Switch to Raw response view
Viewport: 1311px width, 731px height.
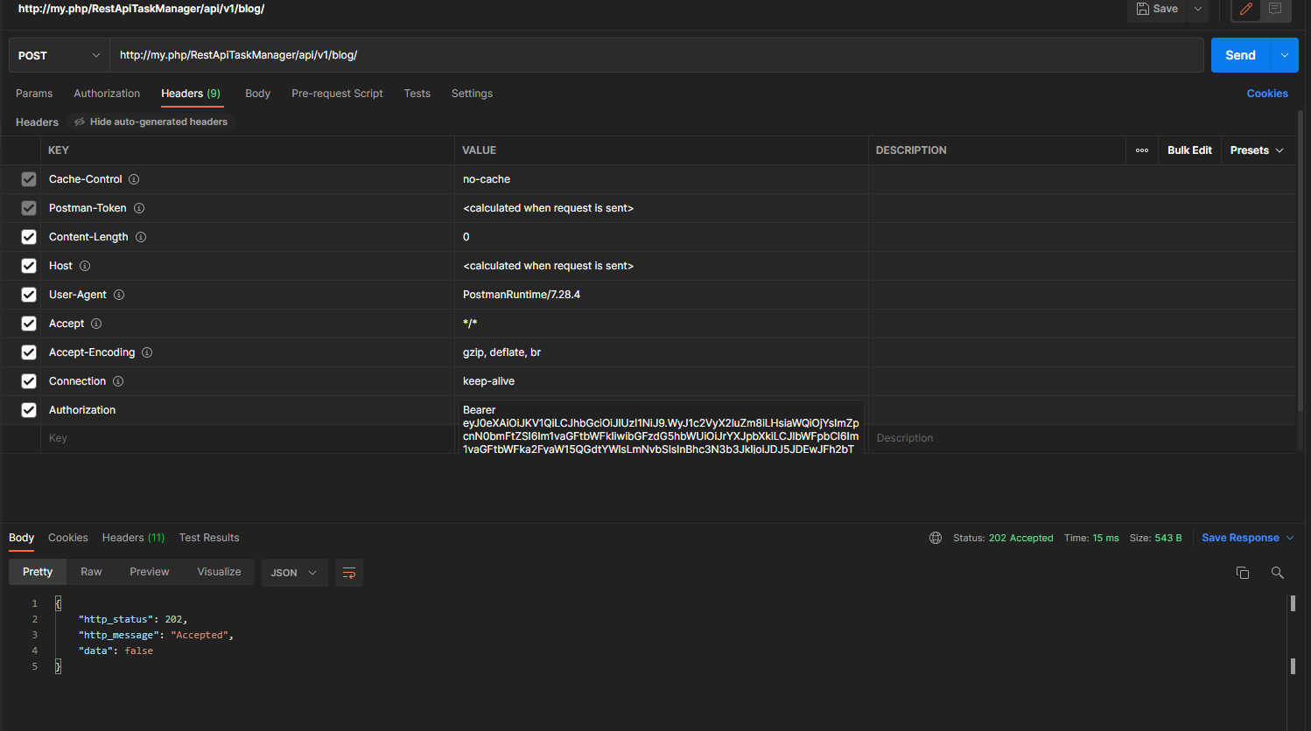pos(91,572)
